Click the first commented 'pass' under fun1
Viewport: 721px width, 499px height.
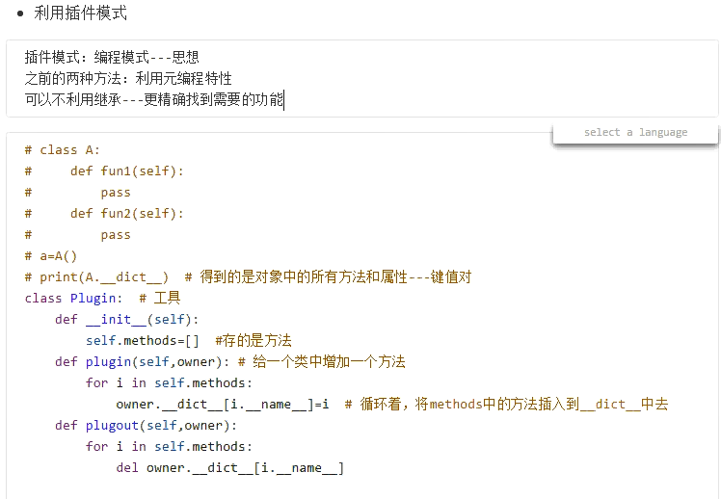116,192
